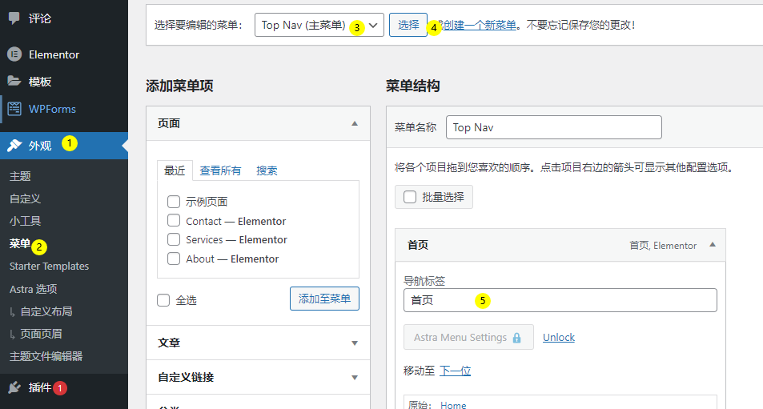
Task: Click the 创建一个新菜单 link
Action: 480,25
